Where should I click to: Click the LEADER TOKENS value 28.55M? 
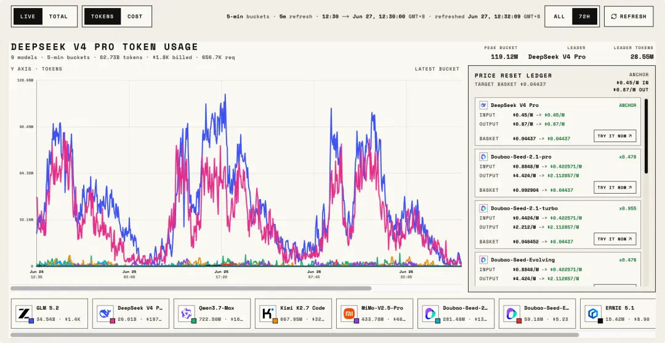tap(642, 57)
